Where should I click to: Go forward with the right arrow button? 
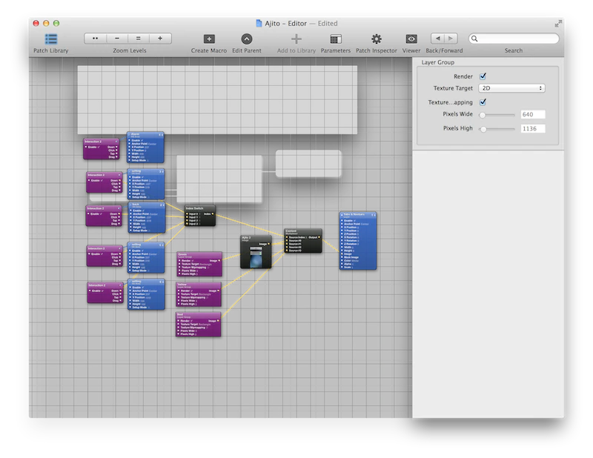point(451,39)
